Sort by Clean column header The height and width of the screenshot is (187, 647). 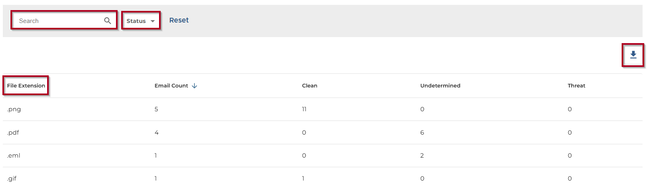tap(310, 85)
